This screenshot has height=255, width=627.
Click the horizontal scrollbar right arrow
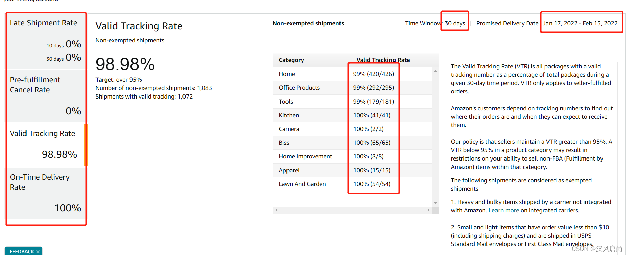click(428, 210)
